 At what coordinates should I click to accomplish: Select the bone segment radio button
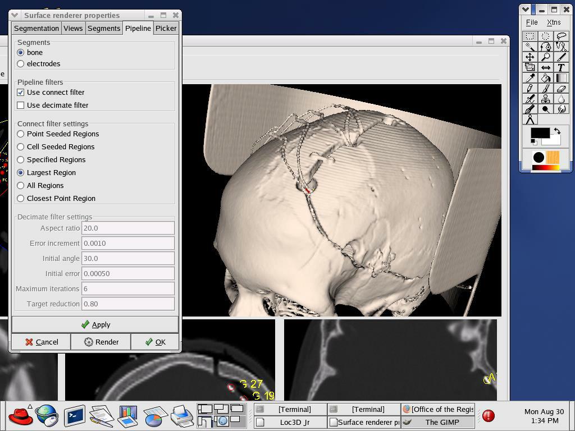[21, 52]
